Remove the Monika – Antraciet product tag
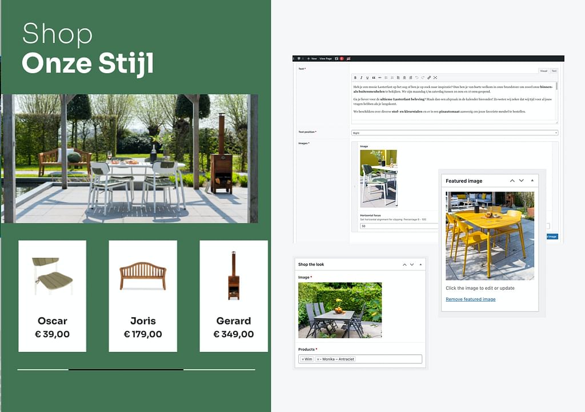The image size is (585, 412). 318,359
